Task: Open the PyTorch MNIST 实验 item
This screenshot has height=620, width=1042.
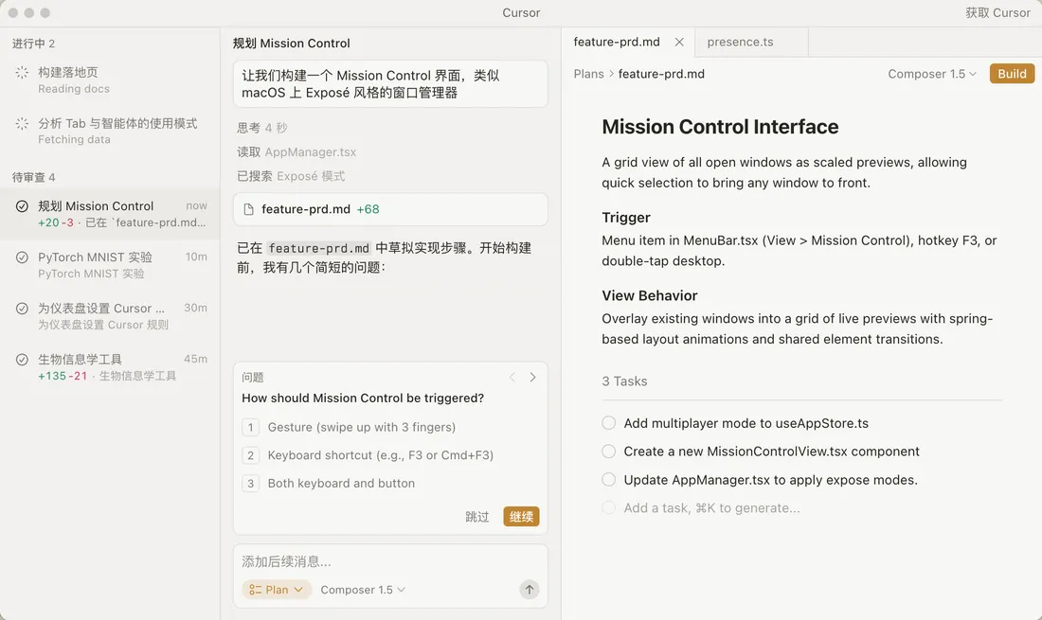Action: [x=110, y=265]
